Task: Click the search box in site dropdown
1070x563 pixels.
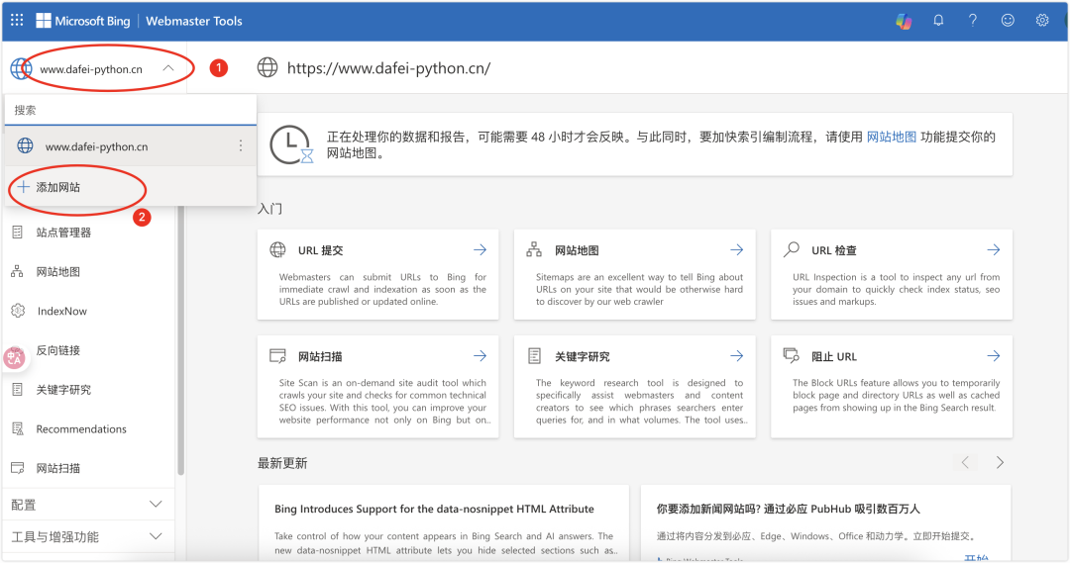Action: pyautogui.click(x=131, y=110)
